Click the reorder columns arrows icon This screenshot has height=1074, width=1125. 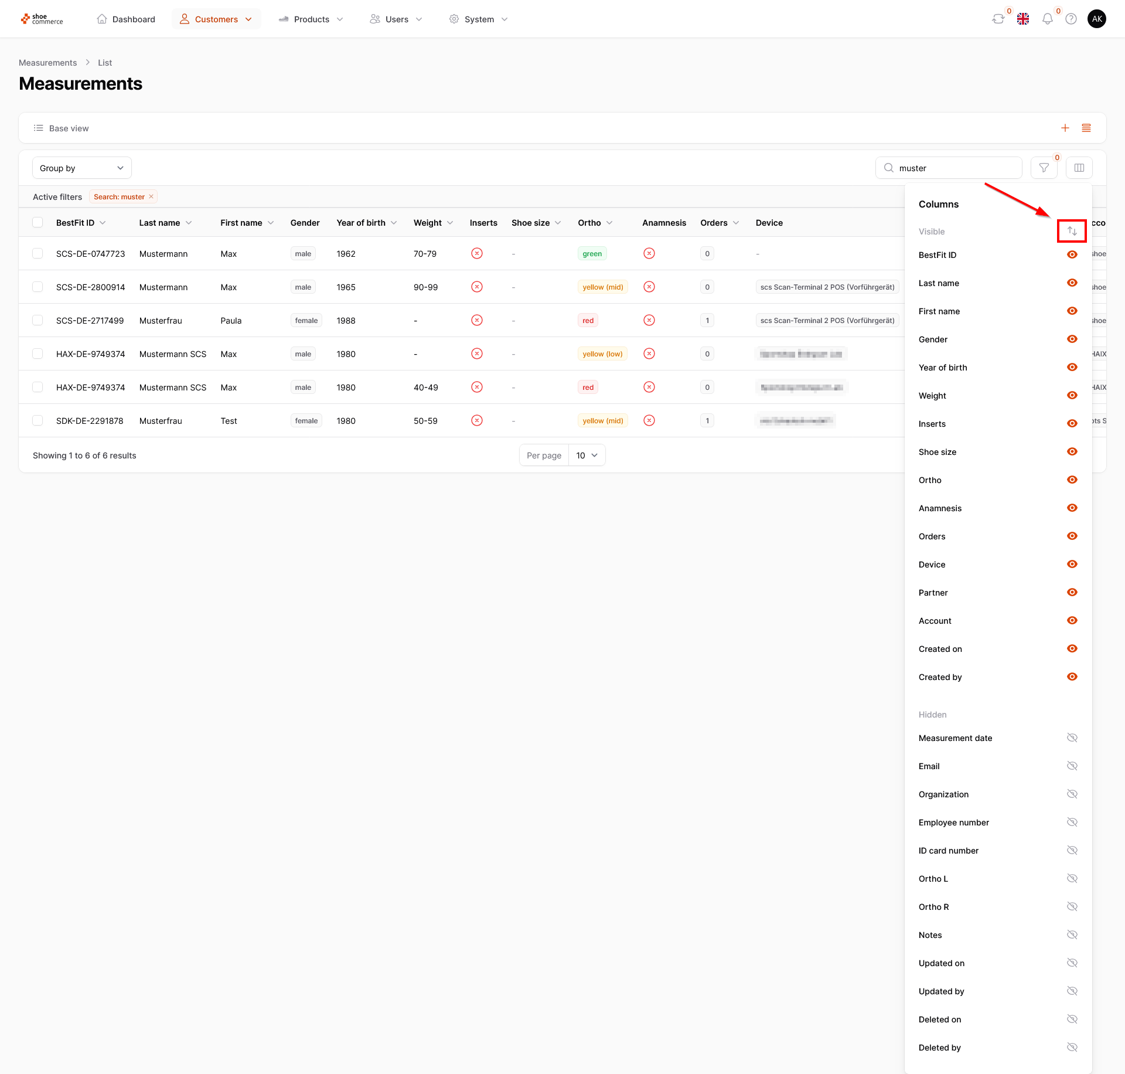[1072, 231]
